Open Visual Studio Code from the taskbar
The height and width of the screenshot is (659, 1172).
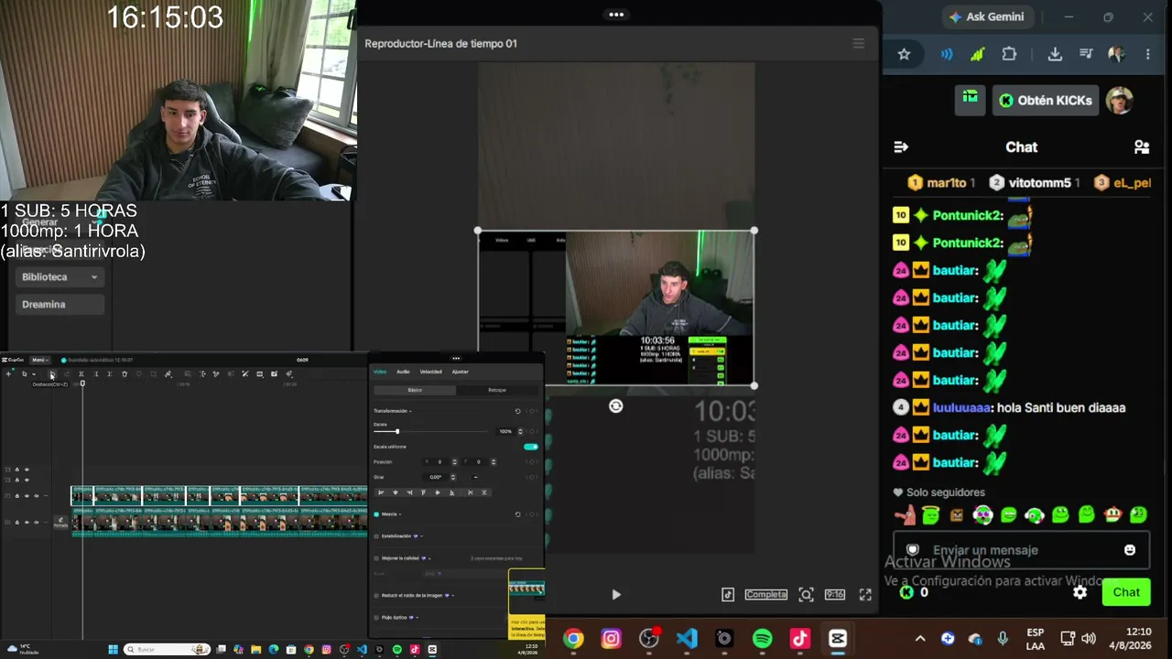click(x=687, y=639)
